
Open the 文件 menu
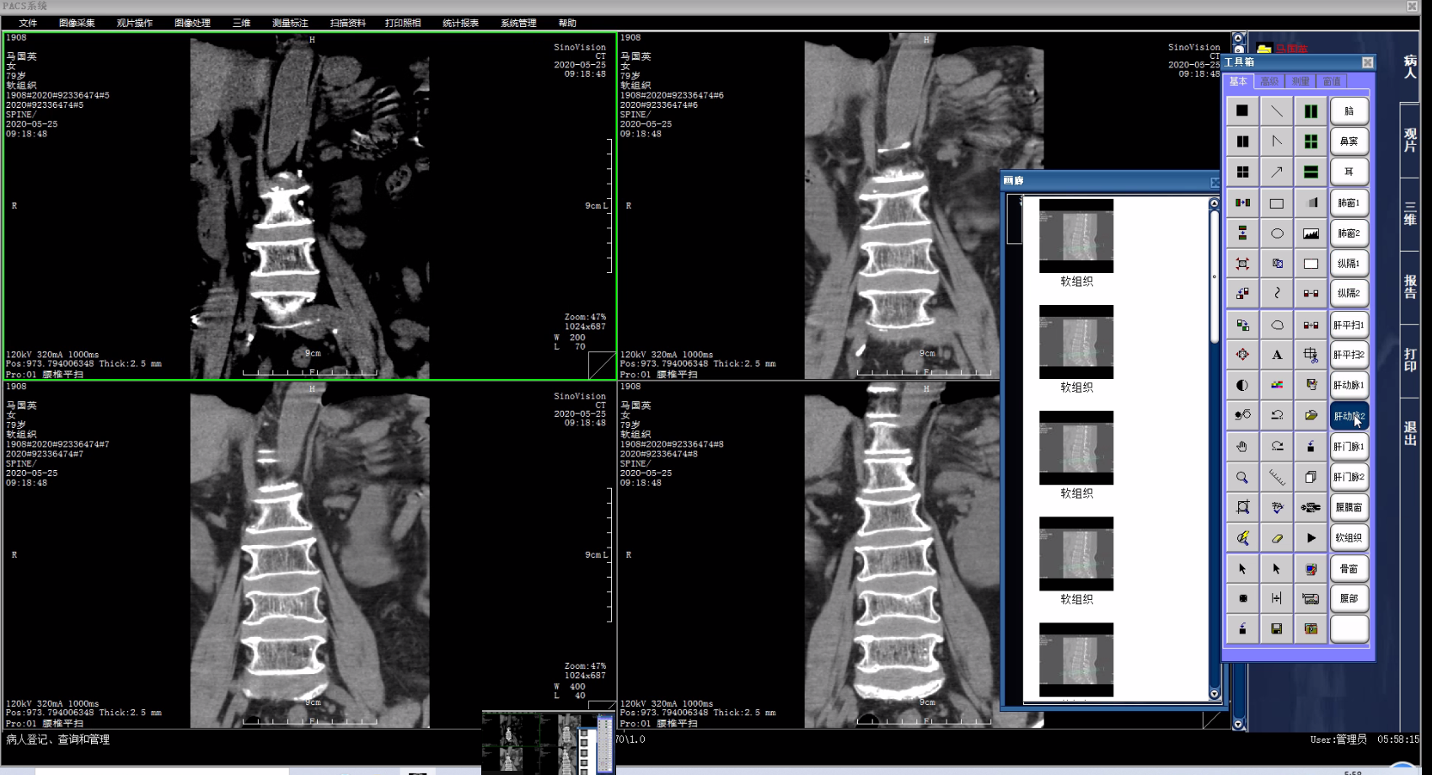pyautogui.click(x=28, y=23)
